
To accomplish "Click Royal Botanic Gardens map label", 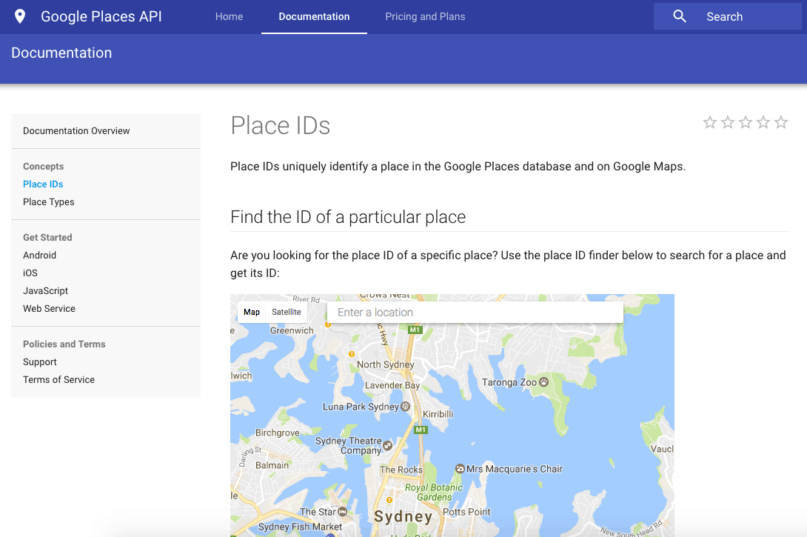I will pos(433,493).
